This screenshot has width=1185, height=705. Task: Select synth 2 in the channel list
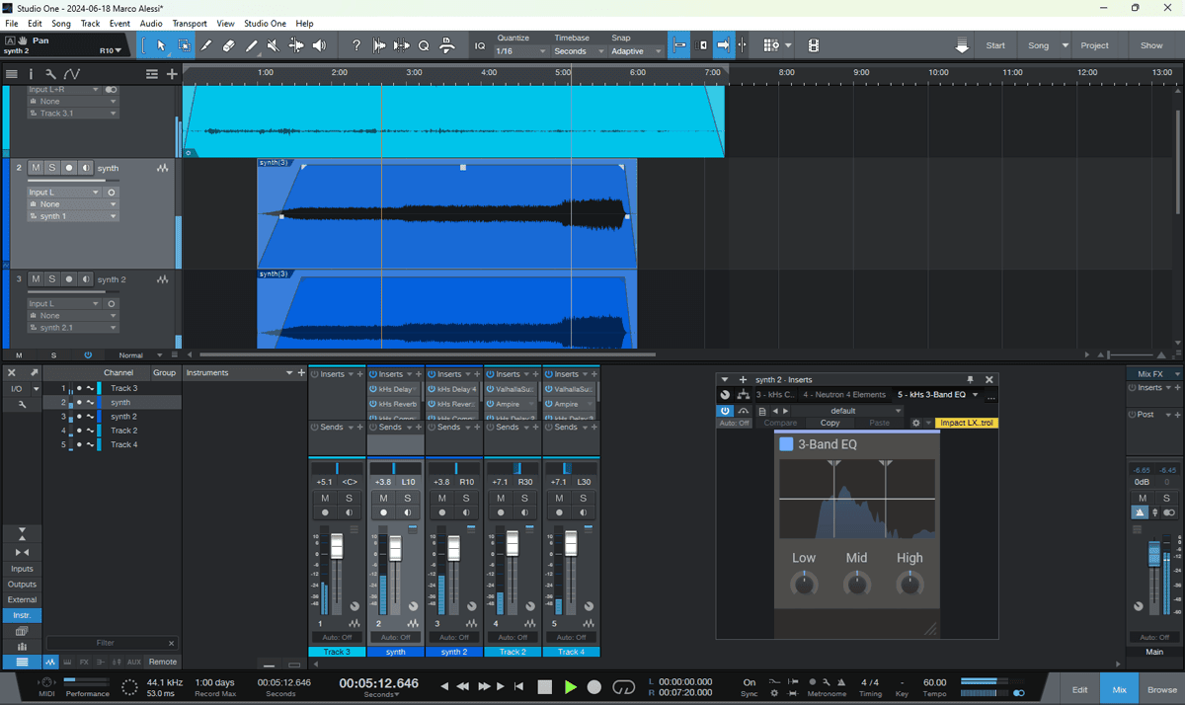123,417
